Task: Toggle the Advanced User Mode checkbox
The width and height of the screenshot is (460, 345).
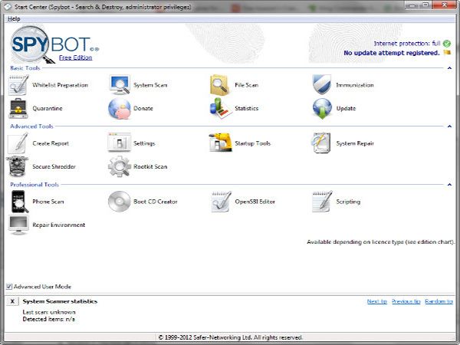Action: click(x=9, y=287)
